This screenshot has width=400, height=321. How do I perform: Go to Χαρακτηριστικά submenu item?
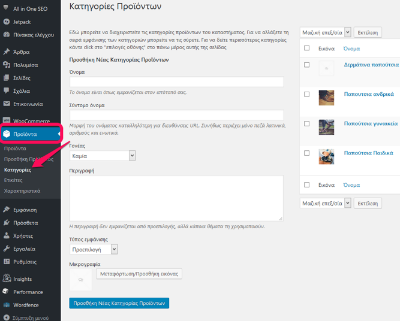coord(22,191)
